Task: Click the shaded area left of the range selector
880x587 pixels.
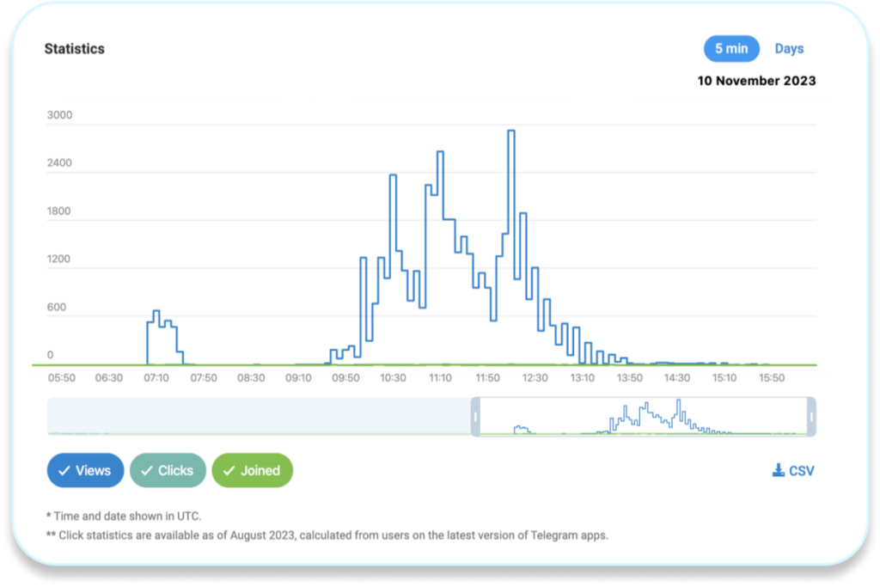Action: (x=258, y=415)
